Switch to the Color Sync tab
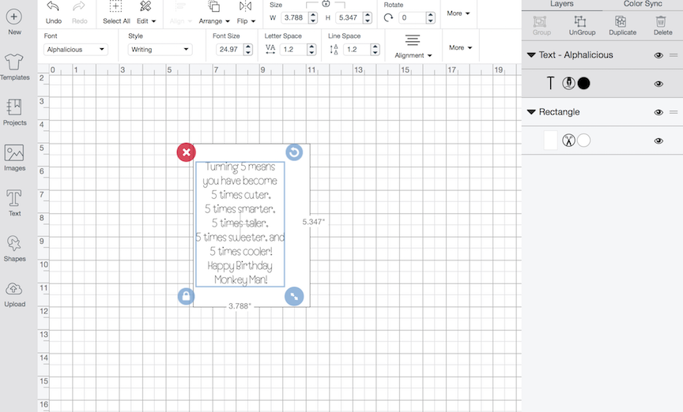 (x=643, y=4)
